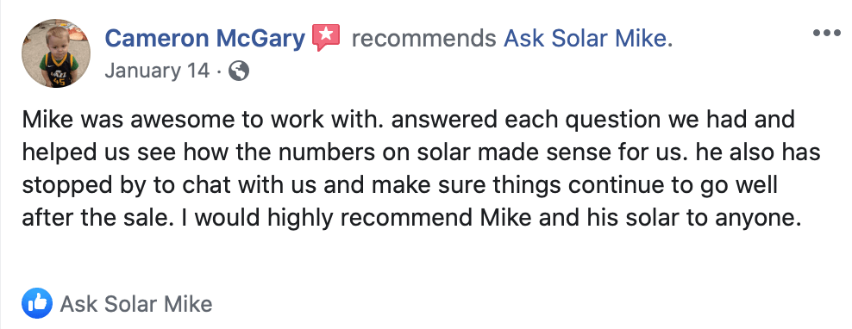Click the red star recommendation badge
The image size is (852, 329).
click(326, 38)
